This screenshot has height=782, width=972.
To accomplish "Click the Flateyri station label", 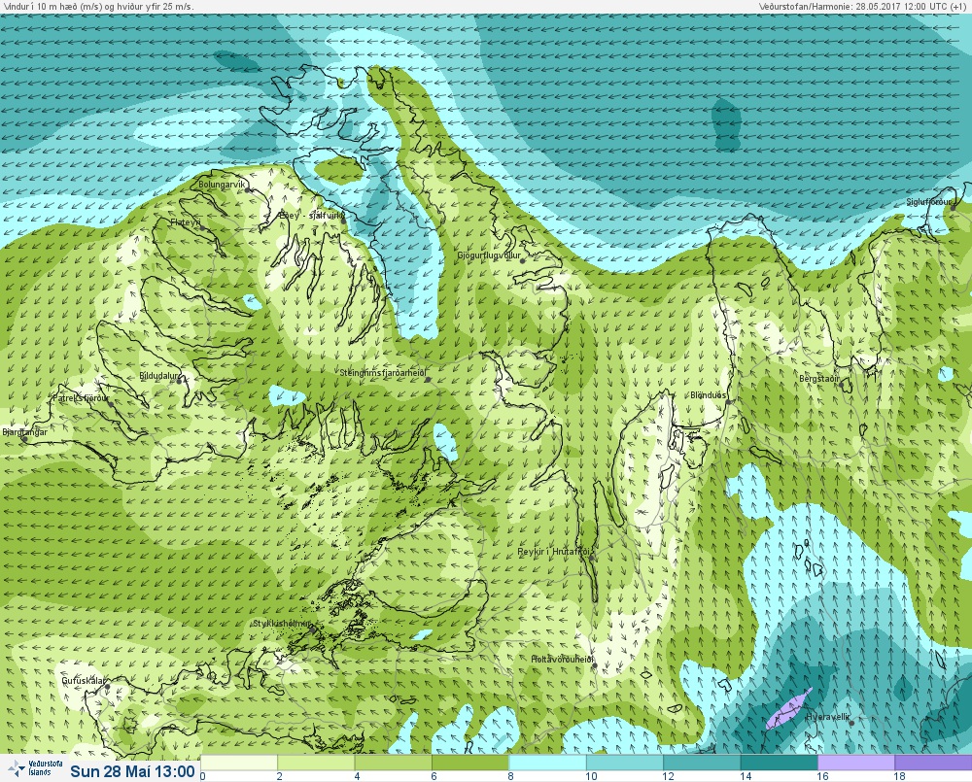I will [186, 222].
